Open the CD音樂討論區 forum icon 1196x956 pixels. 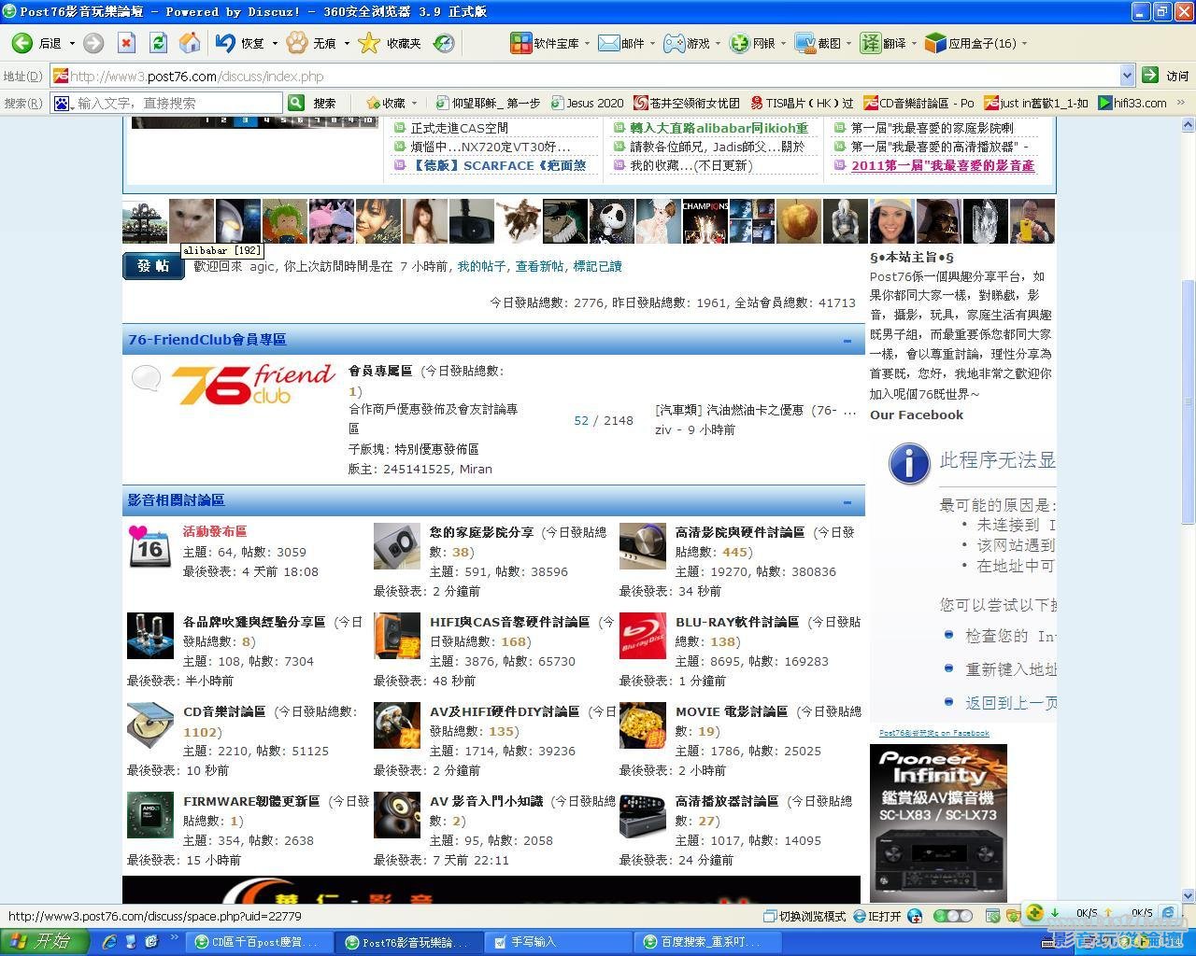[x=150, y=725]
